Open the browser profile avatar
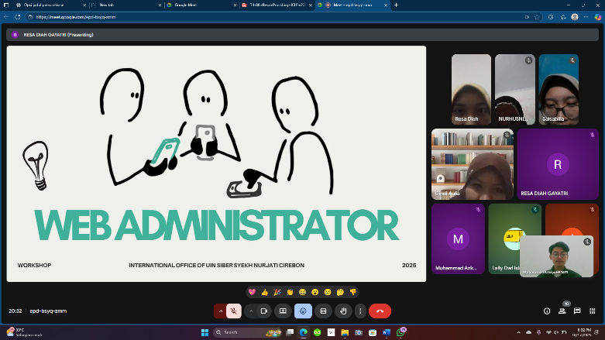Viewport: 605px width, 340px height. 575,17
